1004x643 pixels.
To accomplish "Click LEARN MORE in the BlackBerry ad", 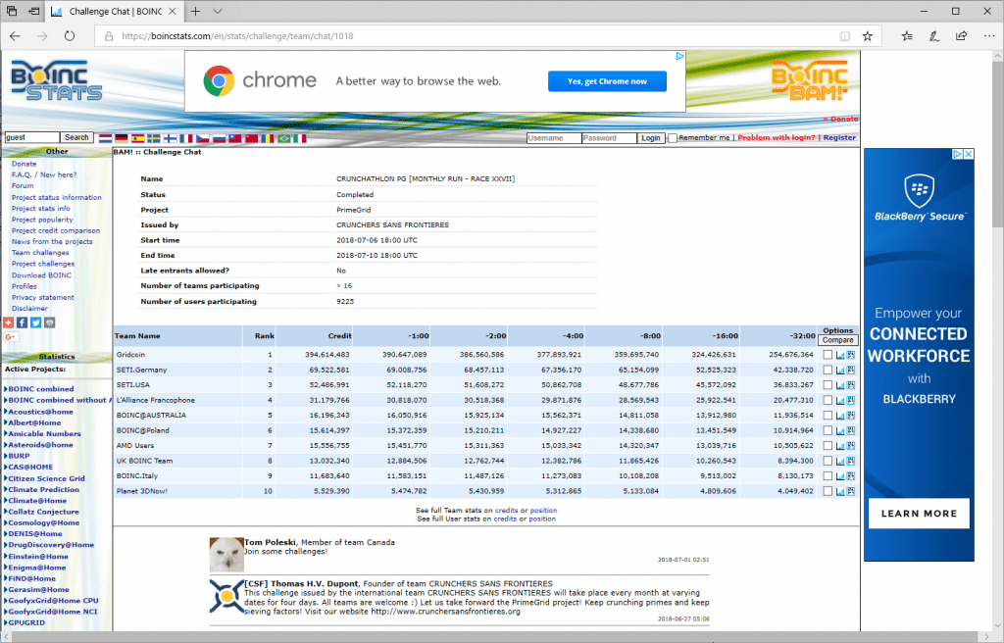I will click(919, 514).
